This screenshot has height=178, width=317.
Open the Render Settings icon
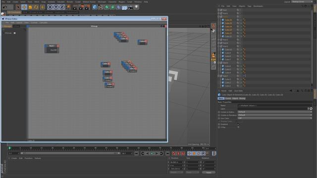coord(87,7)
